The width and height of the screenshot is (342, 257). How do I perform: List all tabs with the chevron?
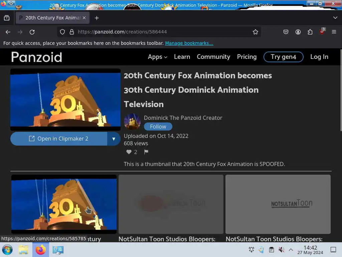pyautogui.click(x=335, y=18)
